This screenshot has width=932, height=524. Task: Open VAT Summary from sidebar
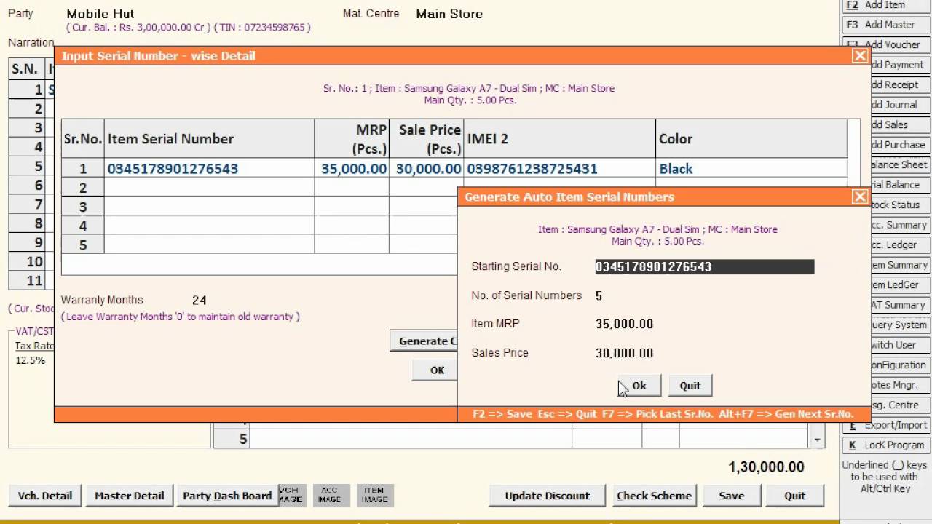pos(901,305)
